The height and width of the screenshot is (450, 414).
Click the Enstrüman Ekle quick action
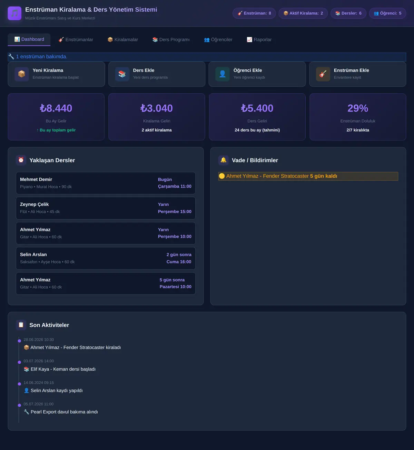pyautogui.click(x=358, y=74)
